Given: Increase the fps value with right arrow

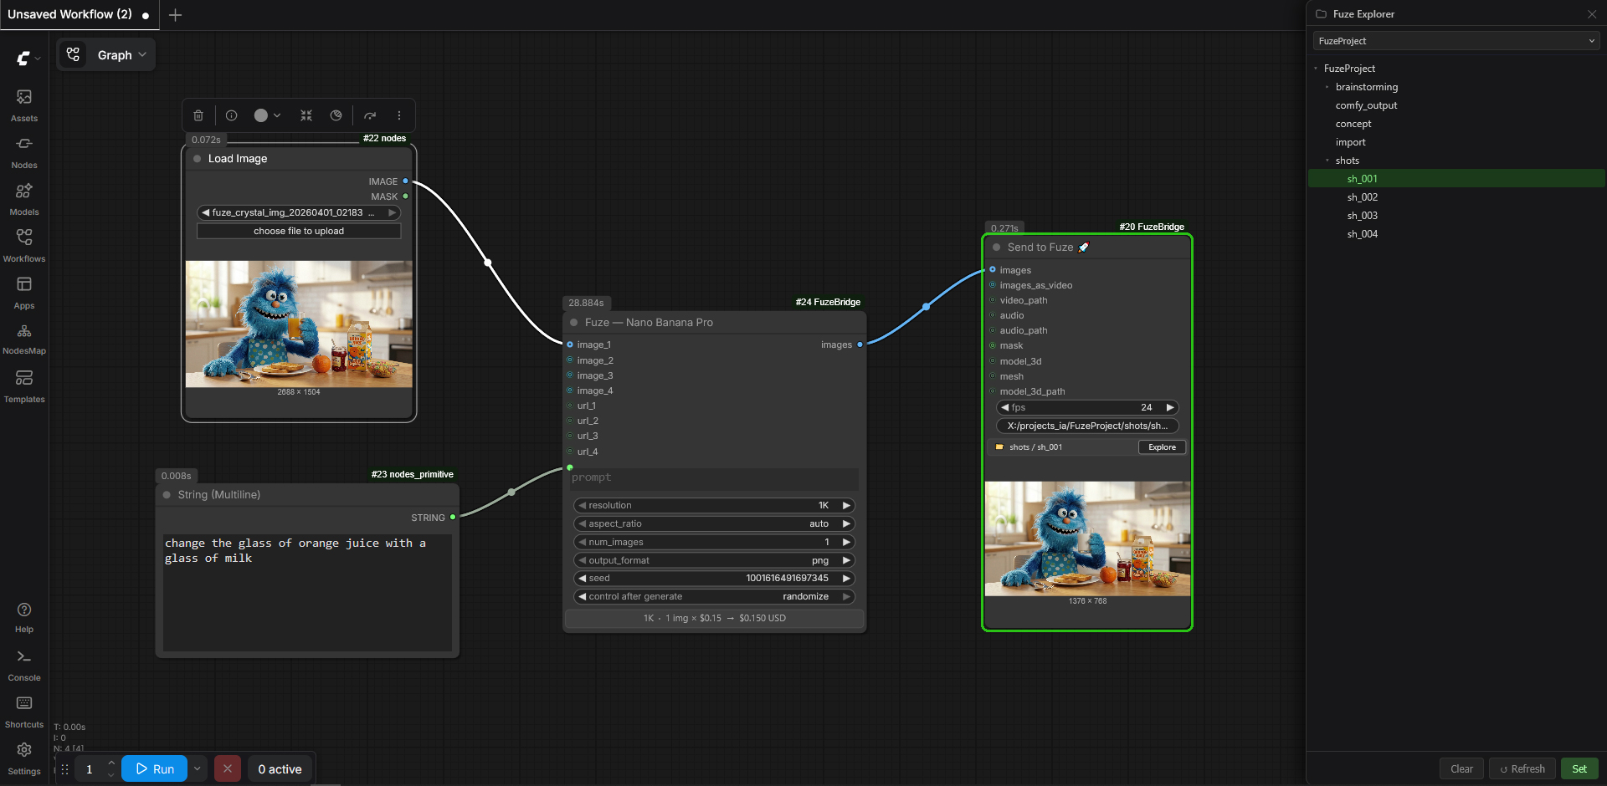Looking at the screenshot, I should (x=1170, y=407).
